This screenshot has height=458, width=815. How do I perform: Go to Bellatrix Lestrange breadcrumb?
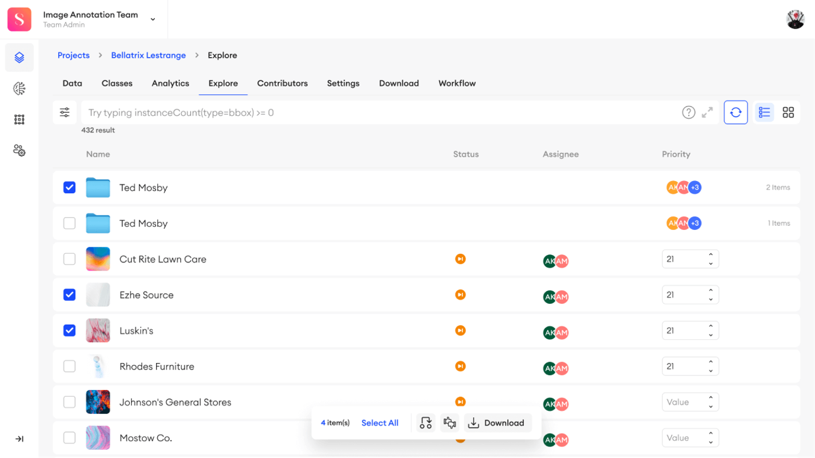click(148, 55)
